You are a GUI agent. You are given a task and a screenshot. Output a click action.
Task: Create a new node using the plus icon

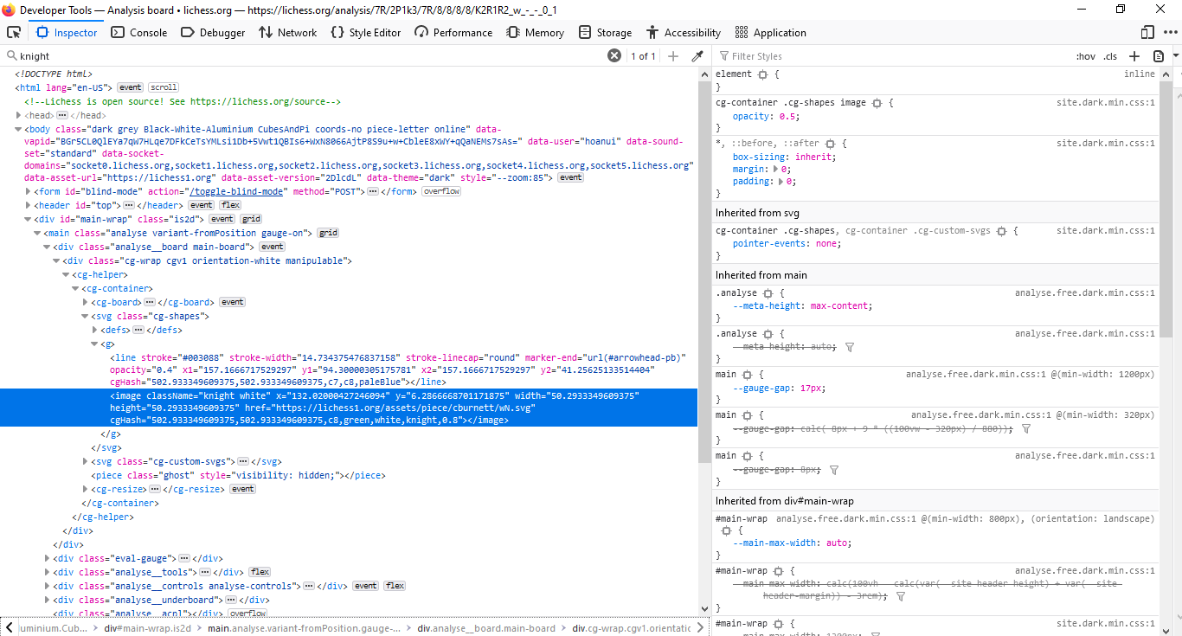click(x=673, y=55)
